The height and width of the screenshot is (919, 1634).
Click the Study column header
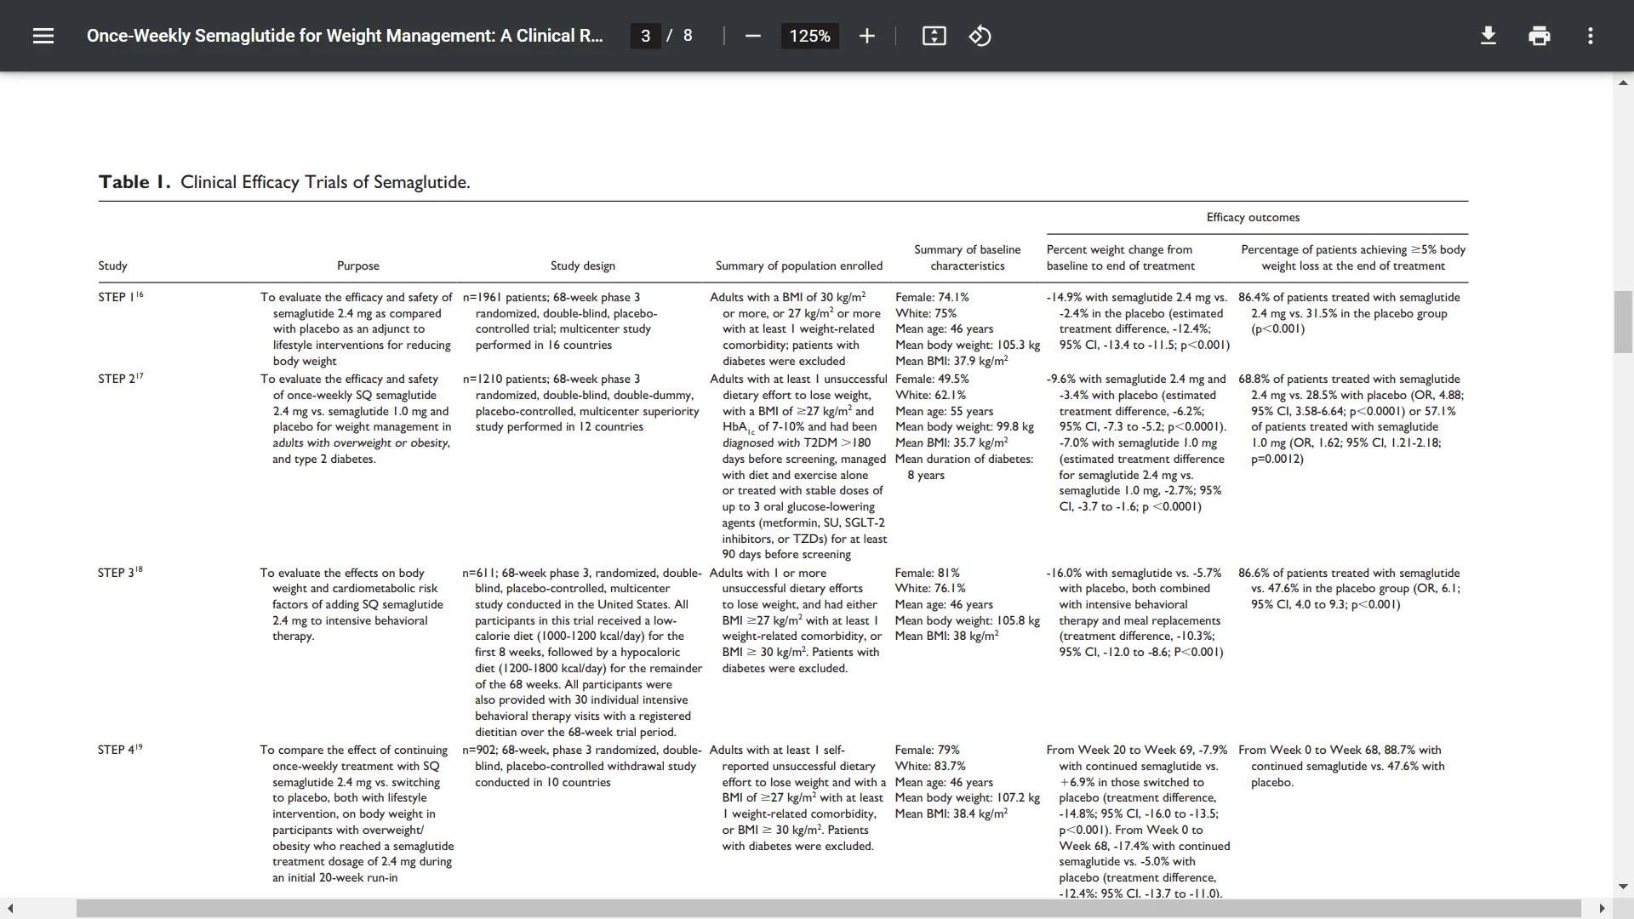(x=112, y=265)
